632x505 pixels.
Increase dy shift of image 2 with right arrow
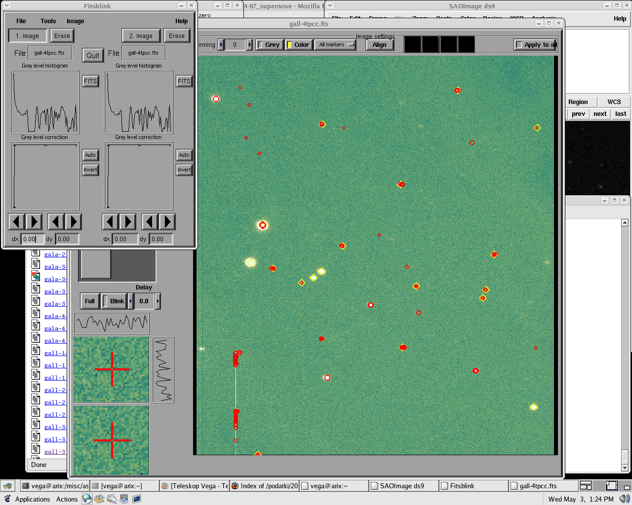pyautogui.click(x=167, y=222)
